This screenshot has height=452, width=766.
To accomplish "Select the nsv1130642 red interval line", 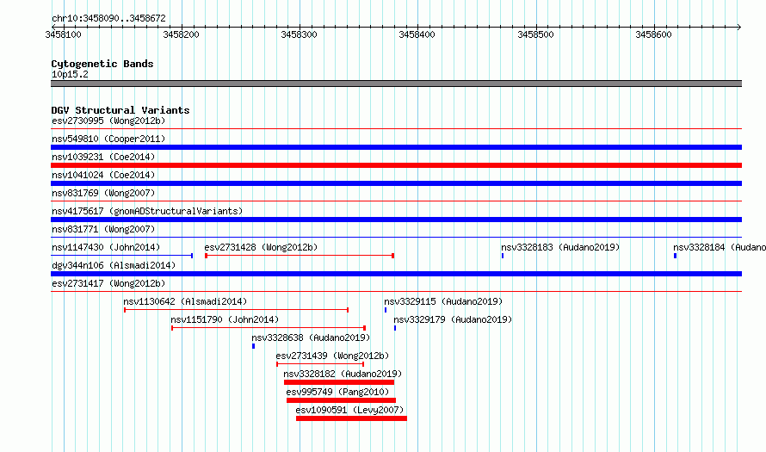I will pyautogui.click(x=236, y=310).
